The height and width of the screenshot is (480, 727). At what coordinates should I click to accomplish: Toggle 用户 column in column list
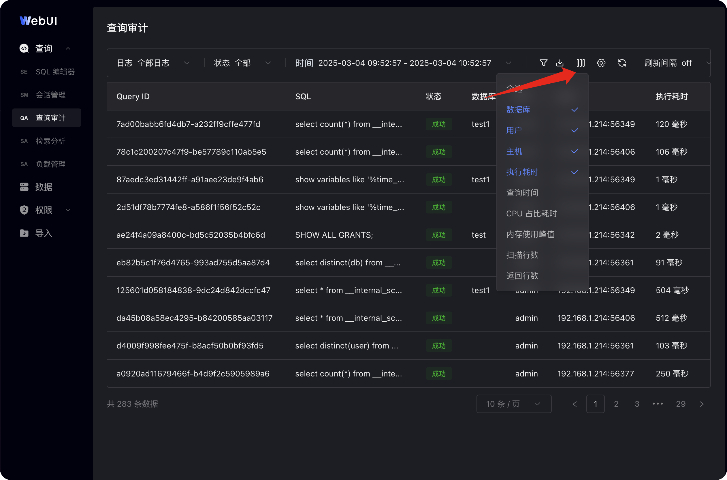click(x=542, y=130)
